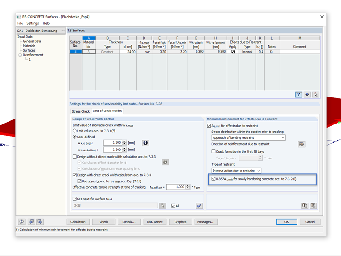Open the Help menu
The width and height of the screenshot is (341, 256).
pyautogui.click(x=46, y=23)
